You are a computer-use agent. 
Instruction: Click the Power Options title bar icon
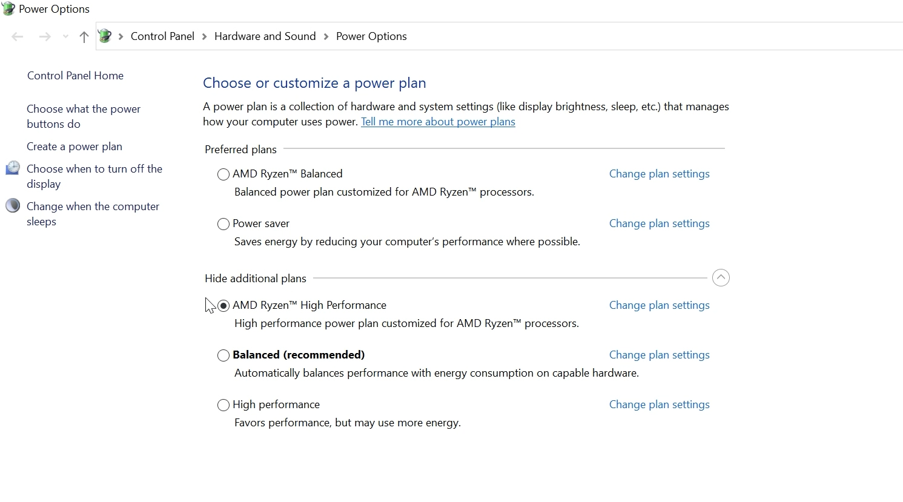tap(8, 8)
